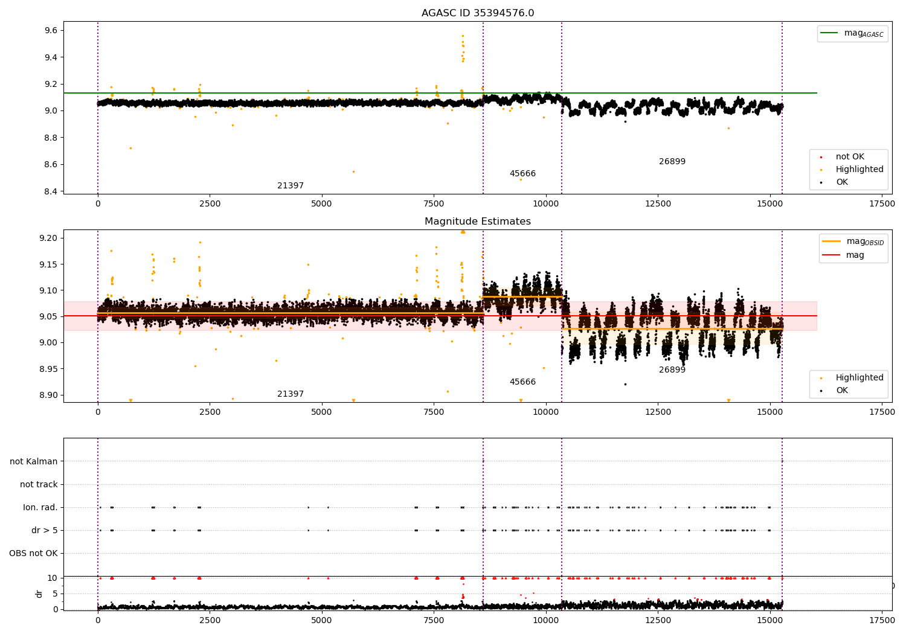Click the "dr > 5" axis label
Screen dimensions: 906x634
(x=45, y=530)
